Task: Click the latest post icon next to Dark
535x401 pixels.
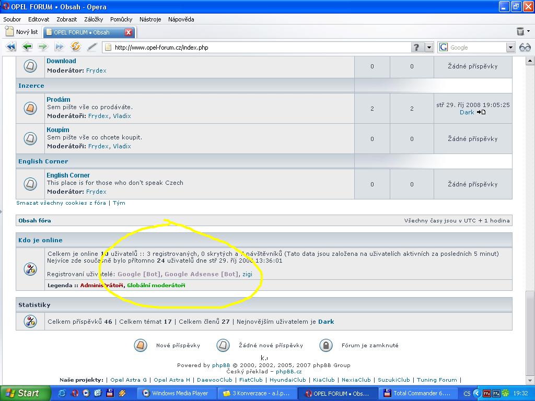Action: pyautogui.click(x=481, y=112)
